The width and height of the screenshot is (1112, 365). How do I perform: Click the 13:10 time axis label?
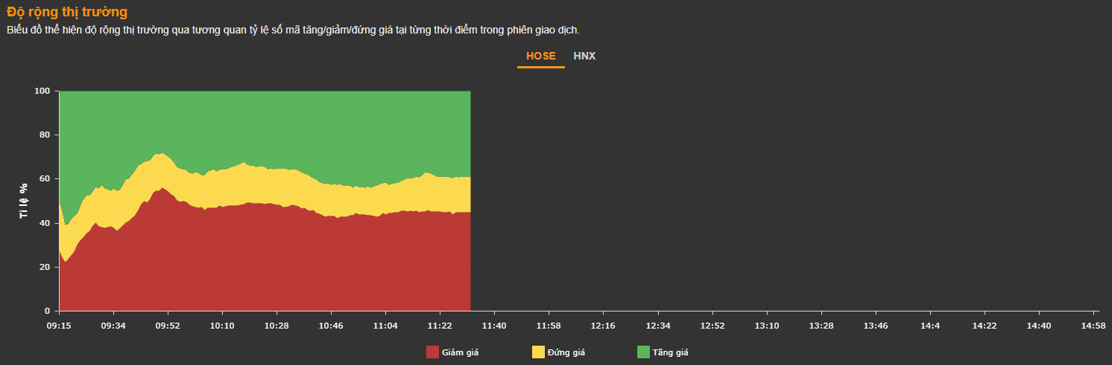click(x=767, y=326)
